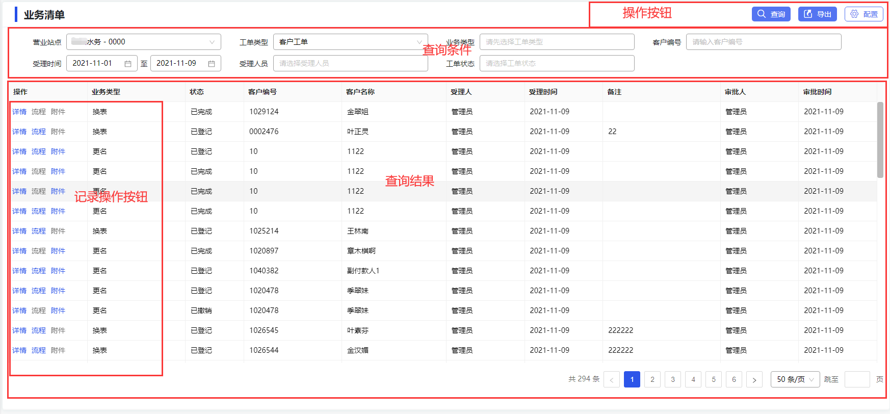Open 流程 for customer 1026544

click(39, 350)
